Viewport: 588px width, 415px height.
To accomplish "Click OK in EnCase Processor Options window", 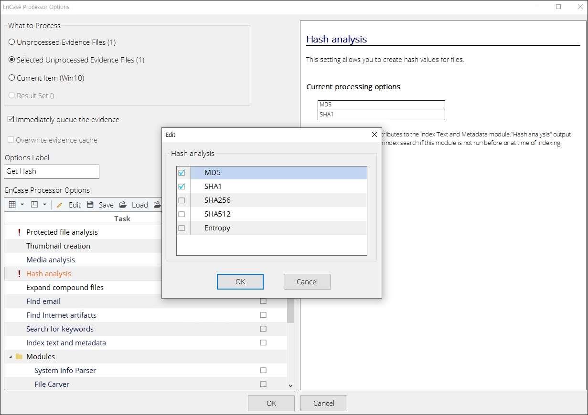I will point(271,403).
